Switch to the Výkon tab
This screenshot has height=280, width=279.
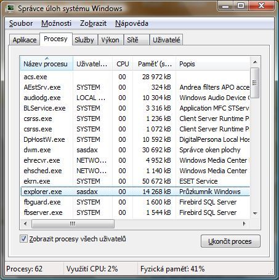tap(110, 40)
